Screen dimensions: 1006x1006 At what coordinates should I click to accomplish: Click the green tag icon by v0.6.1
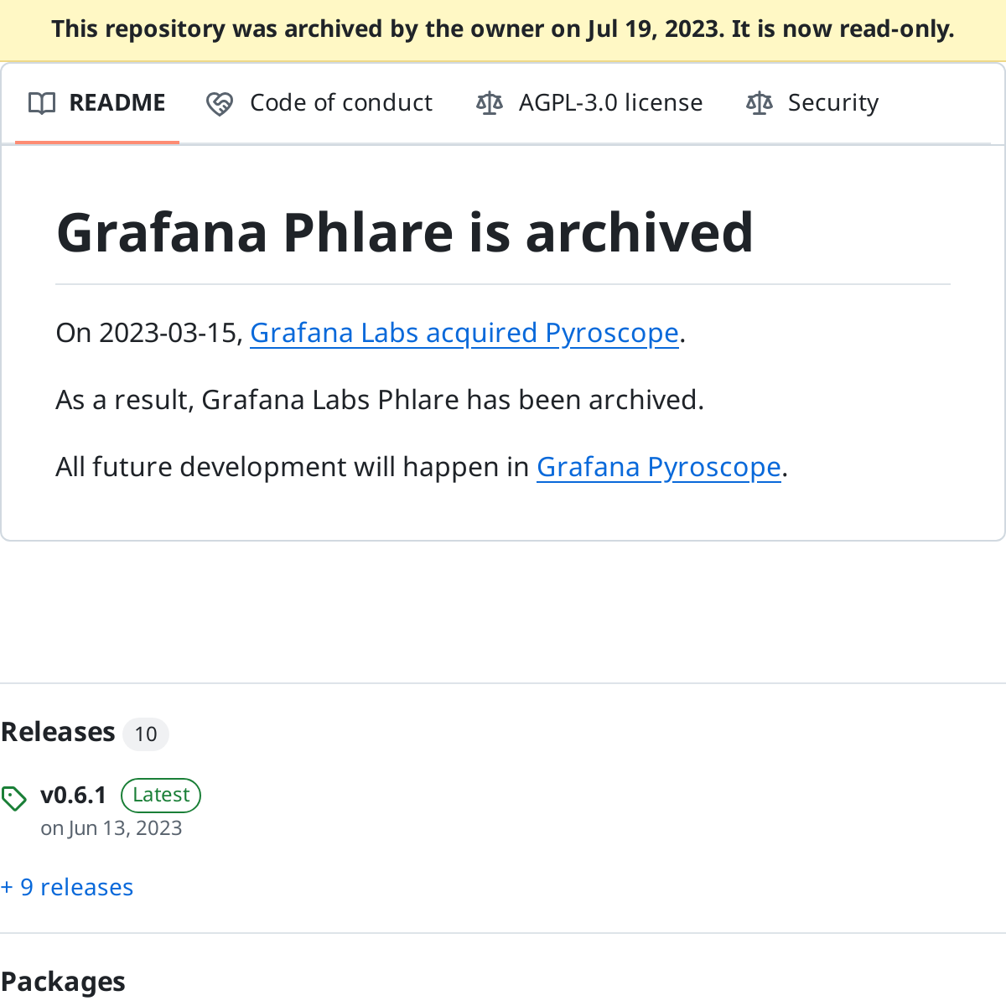14,798
